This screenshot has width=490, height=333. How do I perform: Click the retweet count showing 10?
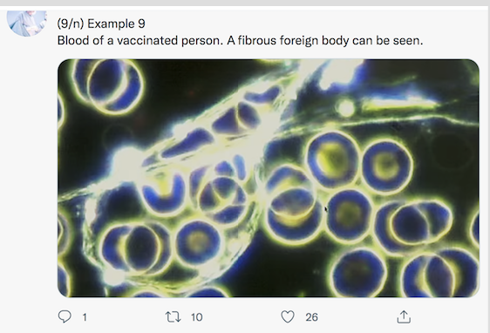196,317
